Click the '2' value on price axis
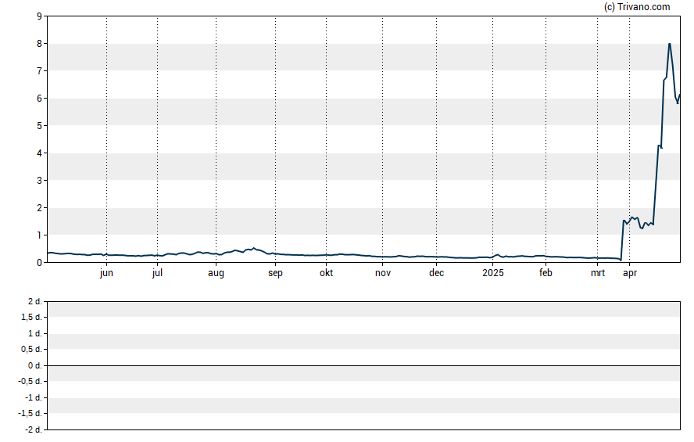The height and width of the screenshot is (442, 694). [x=39, y=208]
